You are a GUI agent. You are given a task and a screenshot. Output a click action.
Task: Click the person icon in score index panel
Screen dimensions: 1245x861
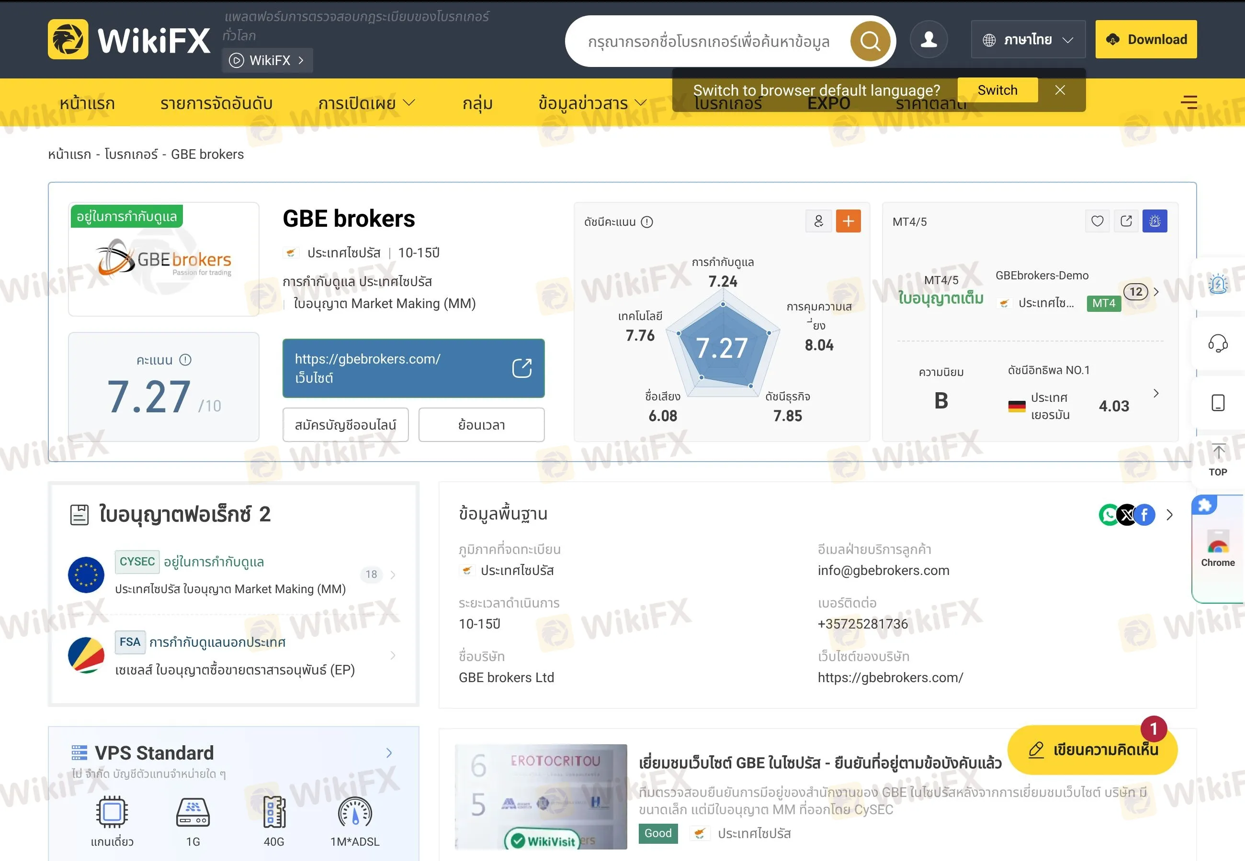pos(818,221)
